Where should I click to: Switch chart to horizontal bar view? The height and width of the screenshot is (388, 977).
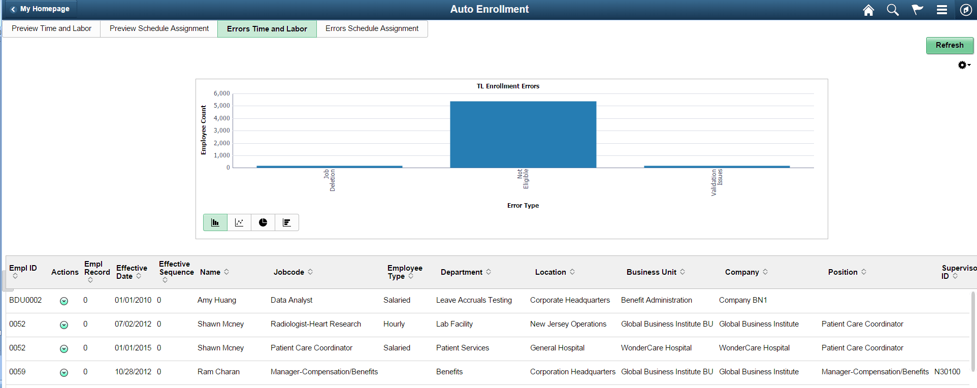287,222
